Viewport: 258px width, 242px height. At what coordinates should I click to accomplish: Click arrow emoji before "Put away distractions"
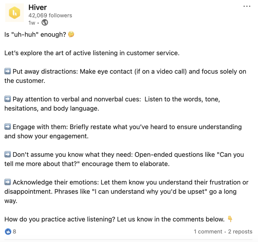(x=7, y=71)
